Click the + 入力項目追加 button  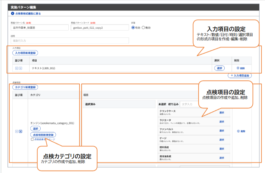(x=240, y=75)
